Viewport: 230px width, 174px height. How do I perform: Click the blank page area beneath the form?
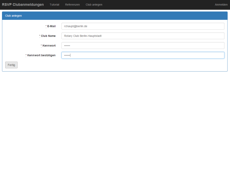click(x=115, y=122)
